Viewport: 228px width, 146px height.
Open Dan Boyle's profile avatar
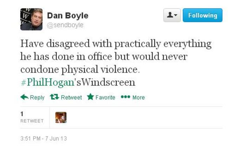coord(32,19)
